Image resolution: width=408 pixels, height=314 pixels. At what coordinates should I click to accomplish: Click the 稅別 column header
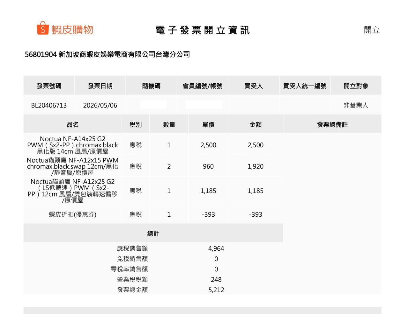136,125
